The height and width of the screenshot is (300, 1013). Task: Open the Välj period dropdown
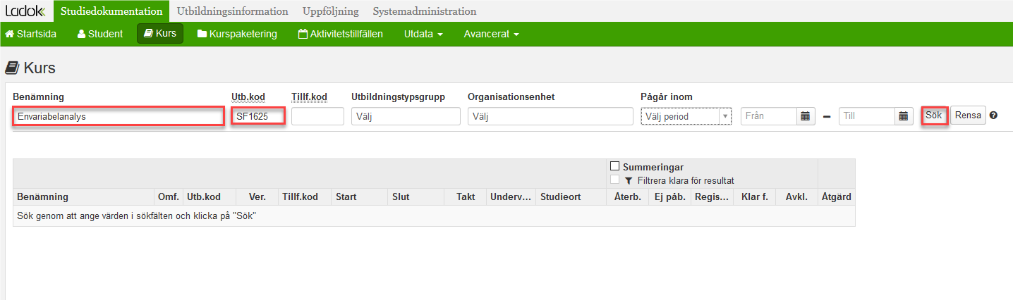coord(686,116)
